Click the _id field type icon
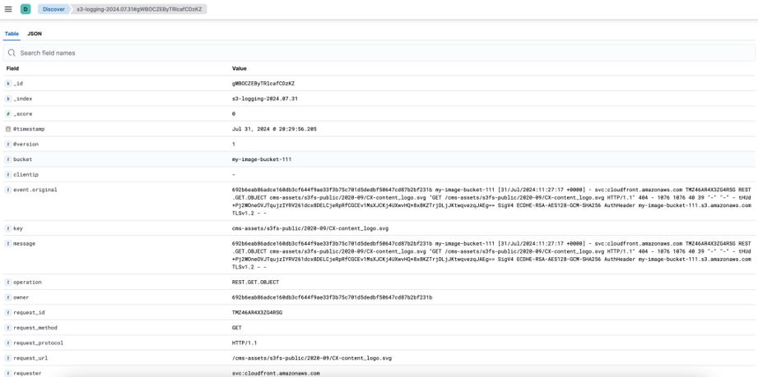This screenshot has width=758, height=377. click(7, 84)
